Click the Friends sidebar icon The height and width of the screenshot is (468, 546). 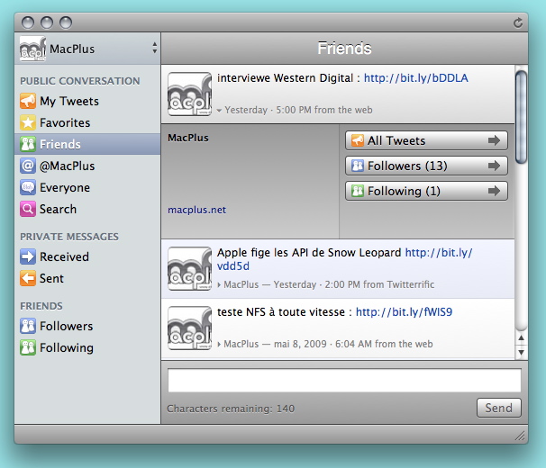coord(28,144)
